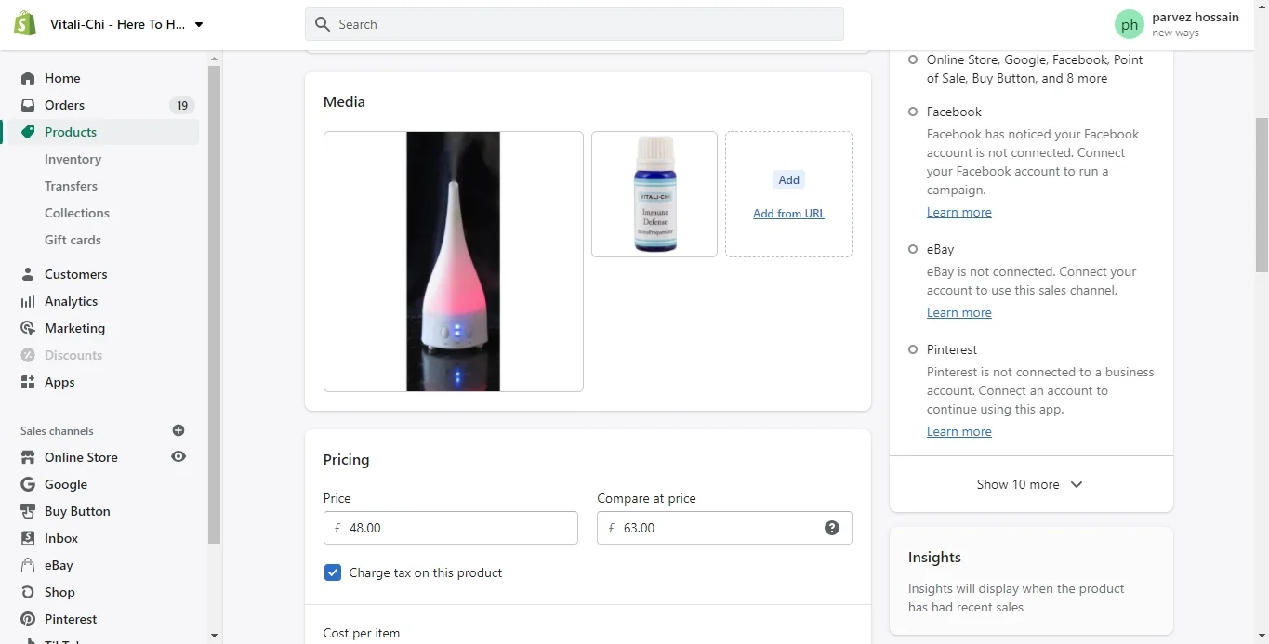The width and height of the screenshot is (1269, 644).
Task: Go to Inventory submenu item
Action: [73, 159]
